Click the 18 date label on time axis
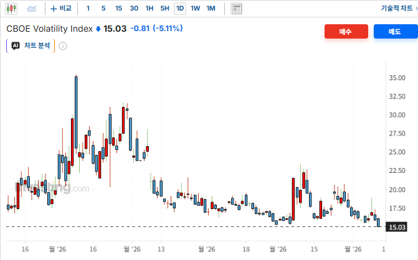This screenshot has width=418, height=260. (246, 249)
